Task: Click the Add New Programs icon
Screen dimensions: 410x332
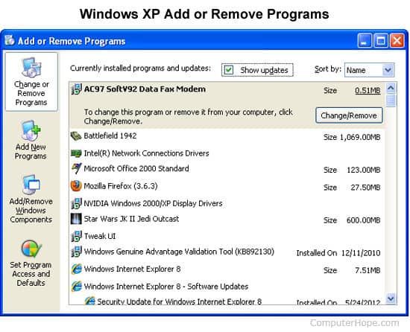Action: click(x=31, y=130)
